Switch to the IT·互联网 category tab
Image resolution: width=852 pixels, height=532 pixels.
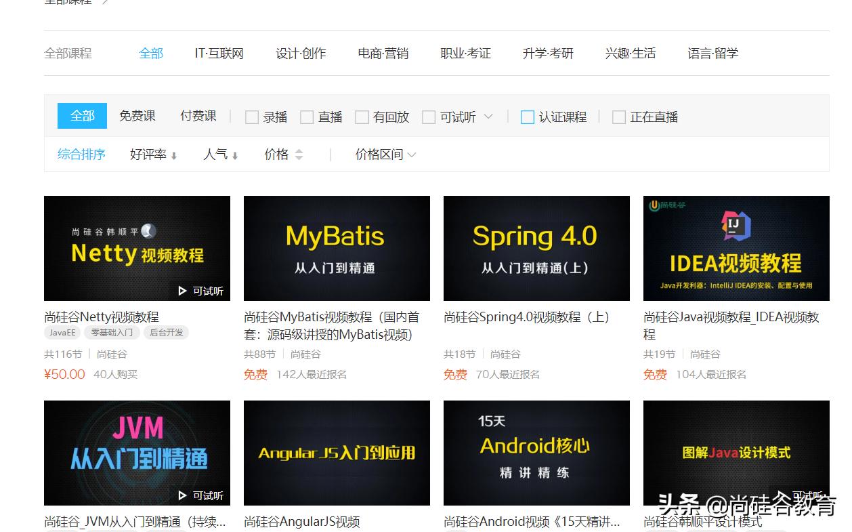point(219,54)
